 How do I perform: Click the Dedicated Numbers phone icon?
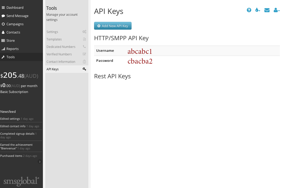click(x=84, y=47)
